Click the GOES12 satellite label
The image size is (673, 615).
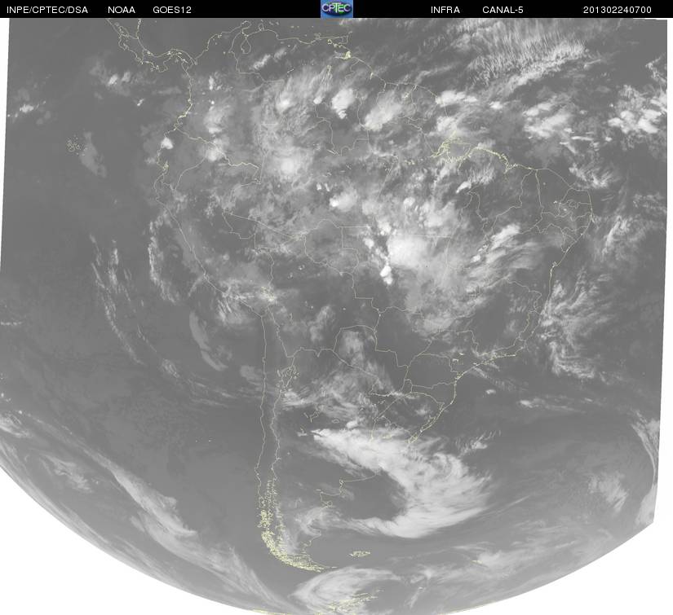click(172, 10)
